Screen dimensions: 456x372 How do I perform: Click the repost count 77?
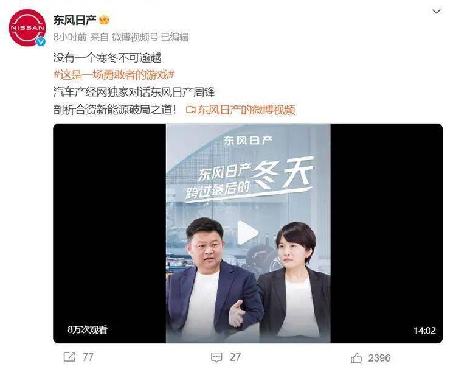pyautogui.click(x=88, y=357)
